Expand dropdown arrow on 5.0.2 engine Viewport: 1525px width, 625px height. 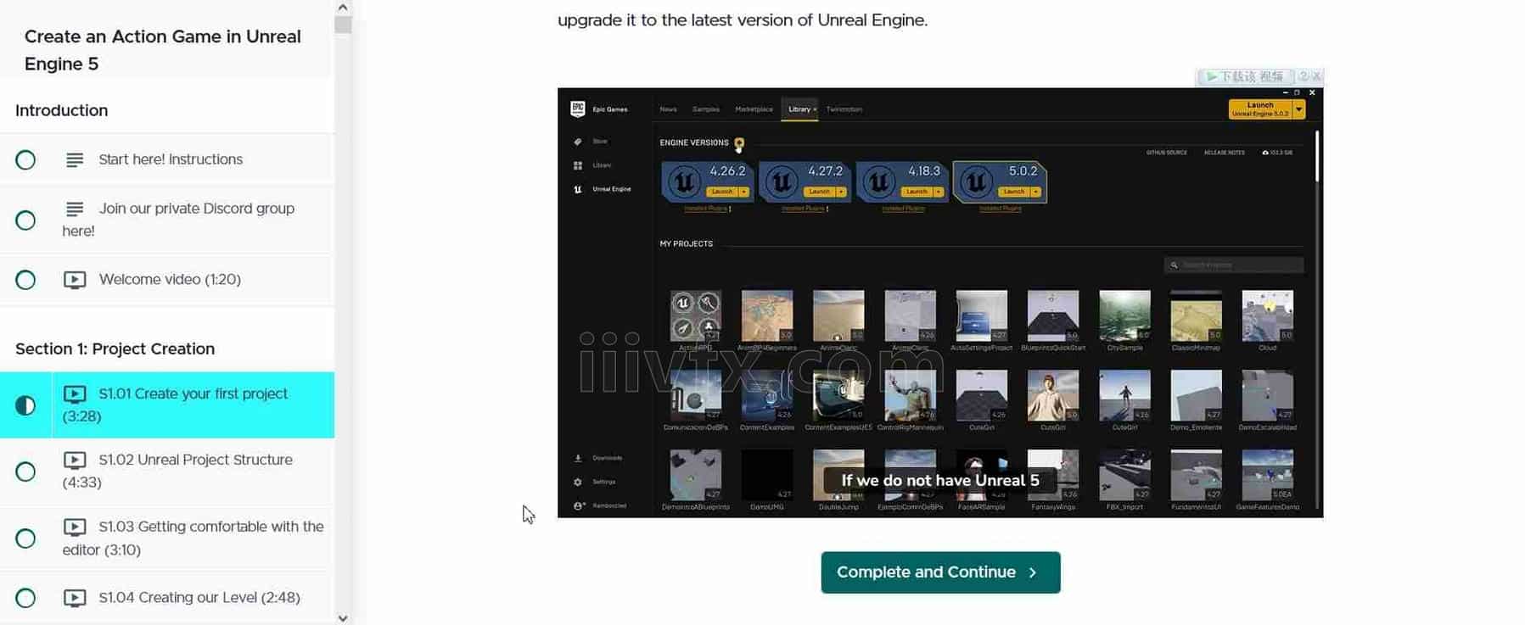pyautogui.click(x=1036, y=192)
